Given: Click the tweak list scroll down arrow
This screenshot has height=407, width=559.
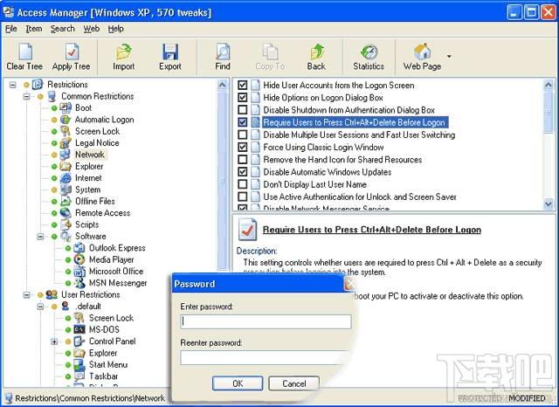Looking at the screenshot, I should click(x=549, y=203).
